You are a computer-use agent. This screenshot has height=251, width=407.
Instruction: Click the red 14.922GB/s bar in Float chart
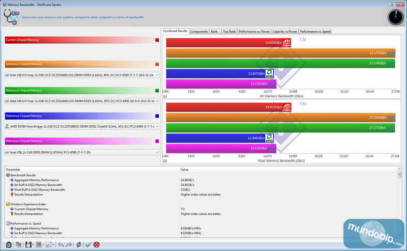pos(228,107)
